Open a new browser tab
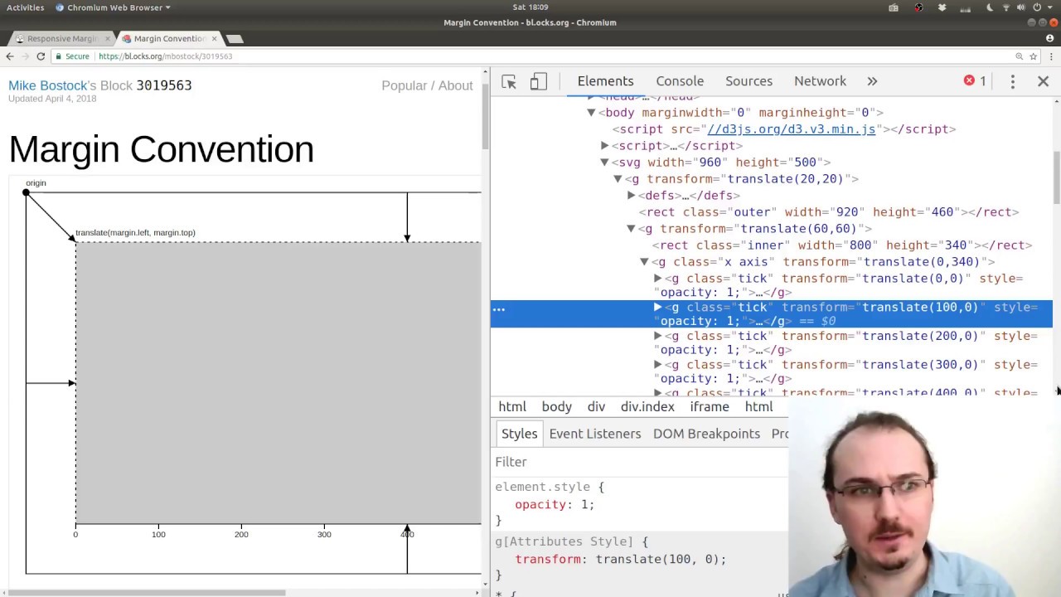Image resolution: width=1061 pixels, height=597 pixels. click(235, 38)
